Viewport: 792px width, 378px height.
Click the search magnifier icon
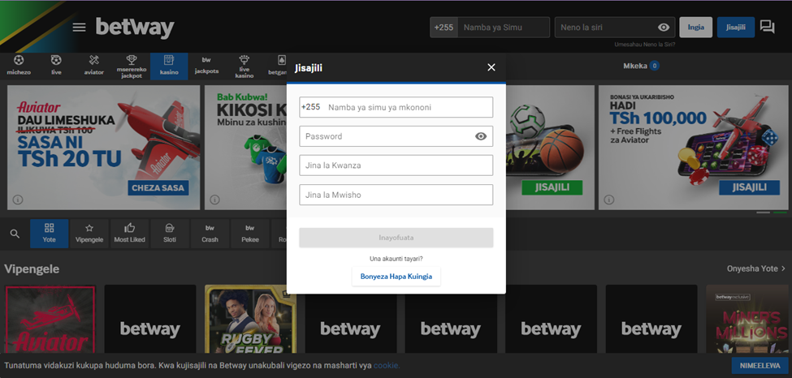pos(15,234)
